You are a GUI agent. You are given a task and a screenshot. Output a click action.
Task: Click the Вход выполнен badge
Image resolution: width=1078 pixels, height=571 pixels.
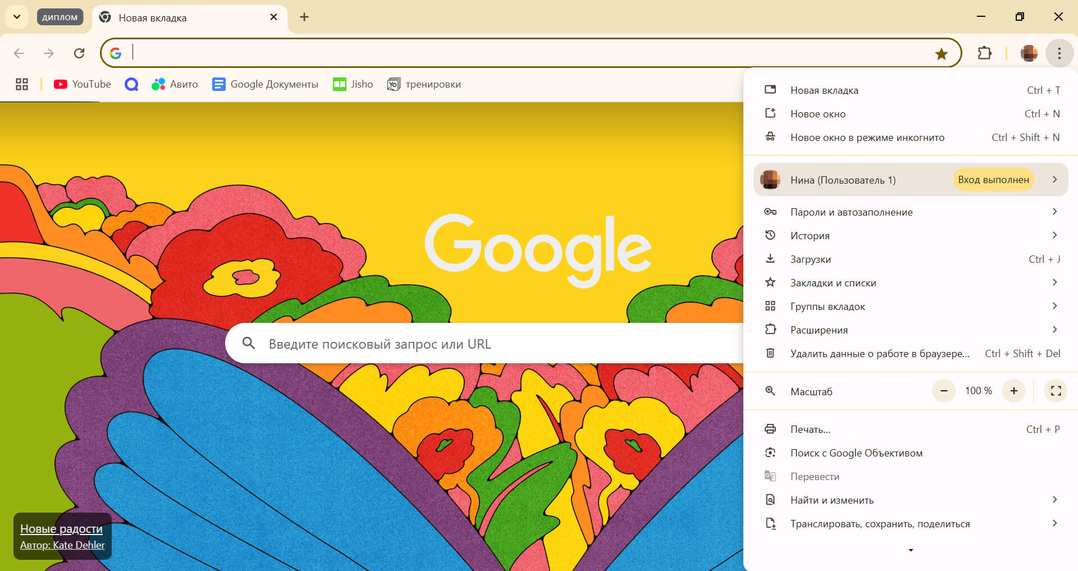pos(993,180)
